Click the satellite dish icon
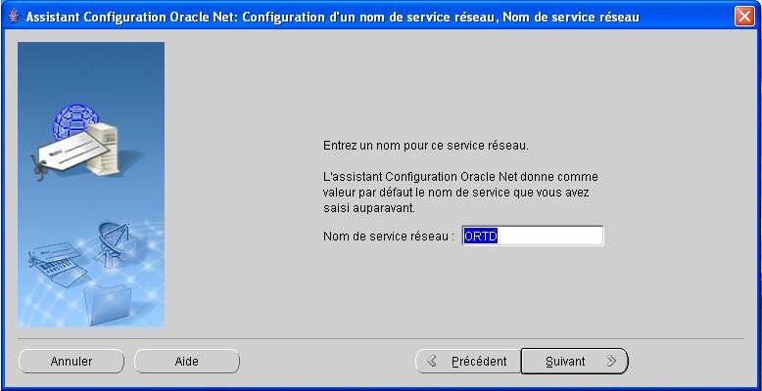 point(113,245)
